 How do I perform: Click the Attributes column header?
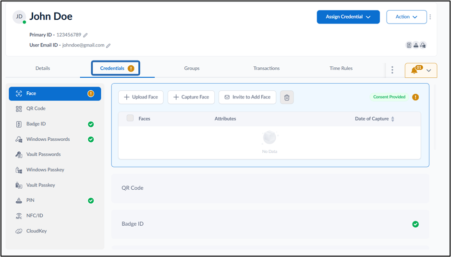tap(225, 119)
